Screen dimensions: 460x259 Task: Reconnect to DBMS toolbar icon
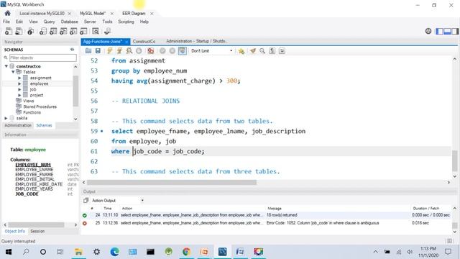coord(107,31)
